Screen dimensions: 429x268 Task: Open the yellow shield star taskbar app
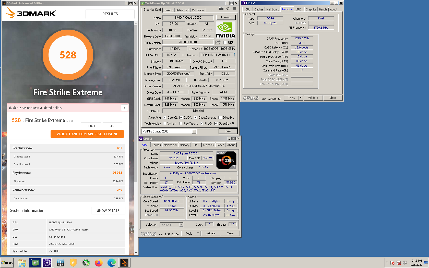coord(73,263)
